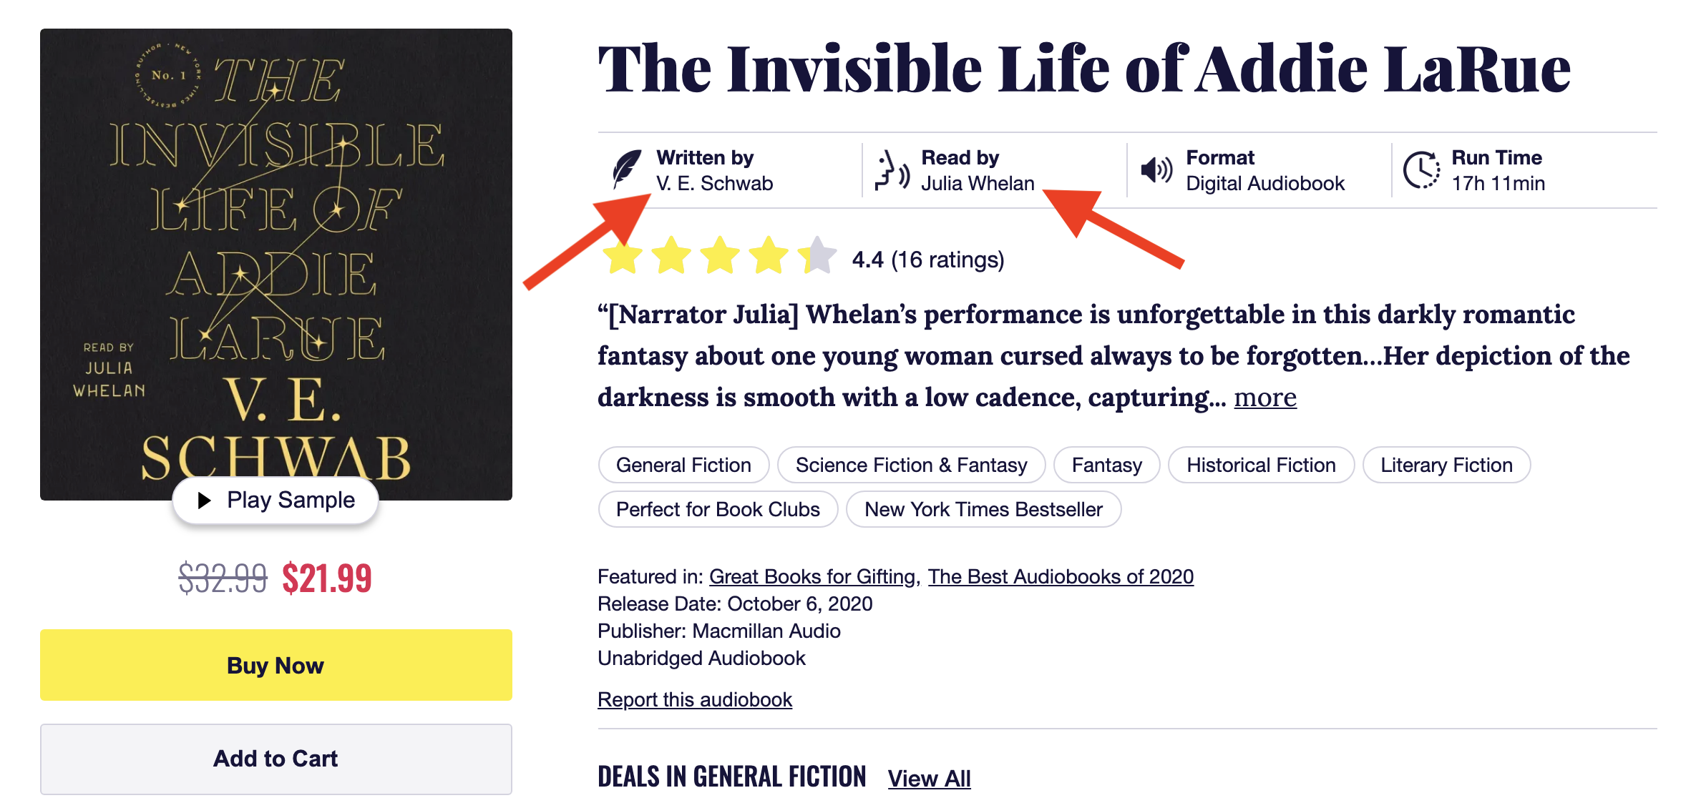Image resolution: width=1696 pixels, height=808 pixels.
Task: Click the feather quill author icon
Action: pos(627,169)
